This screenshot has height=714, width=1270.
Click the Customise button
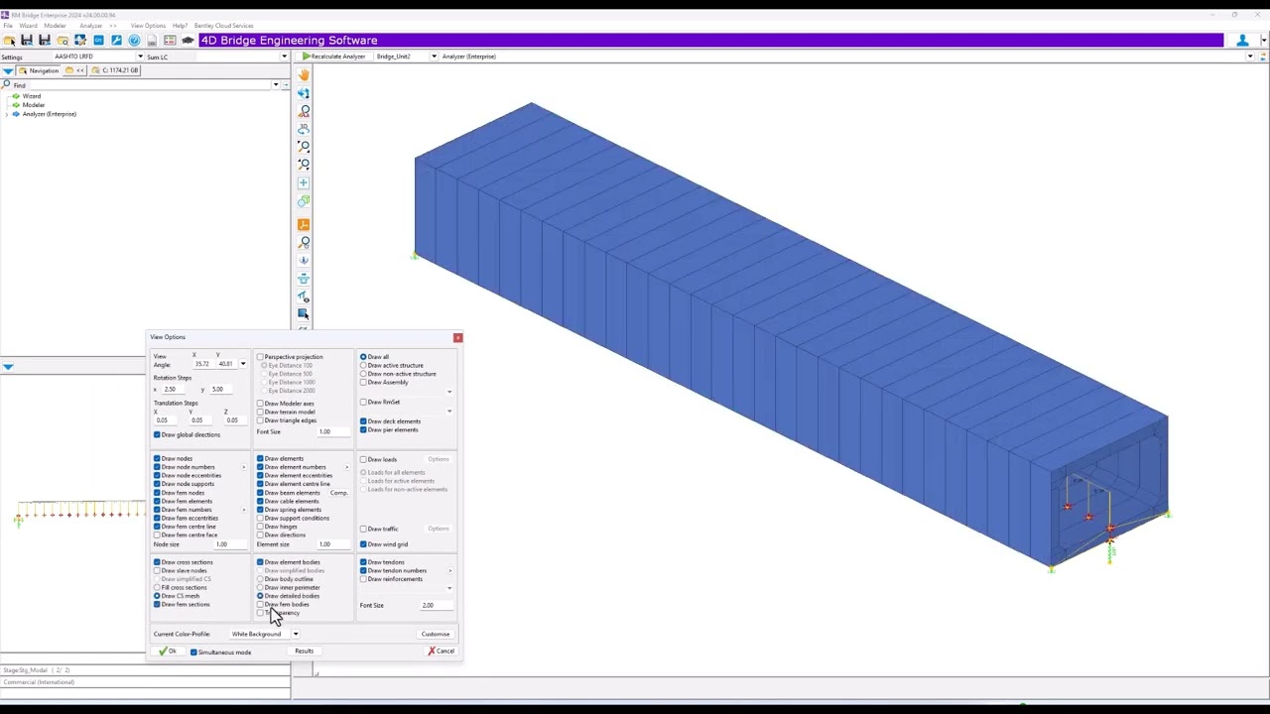click(x=436, y=634)
